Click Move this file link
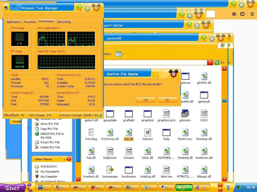This screenshot has height=192, width=257. [49, 124]
